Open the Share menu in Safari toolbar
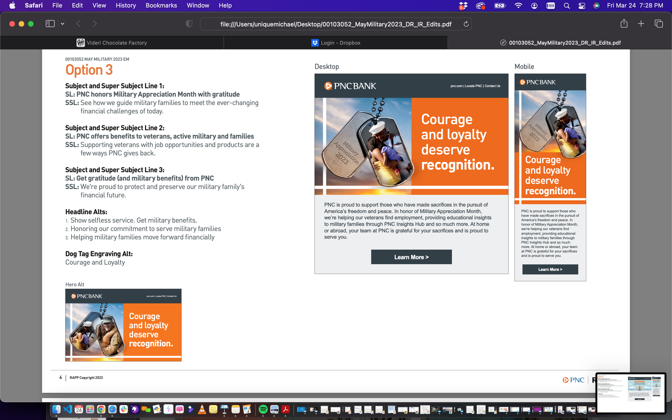 624,23
